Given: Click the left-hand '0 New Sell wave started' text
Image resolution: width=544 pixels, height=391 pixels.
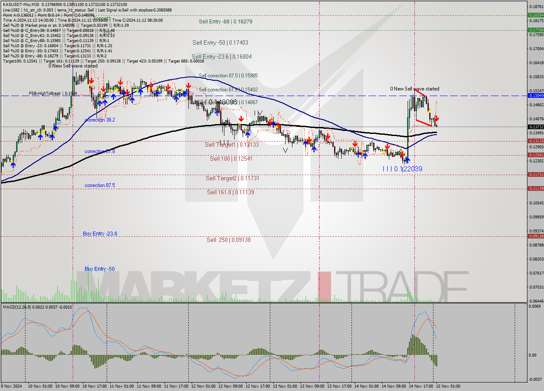Looking at the screenshot, I should pos(73,66).
